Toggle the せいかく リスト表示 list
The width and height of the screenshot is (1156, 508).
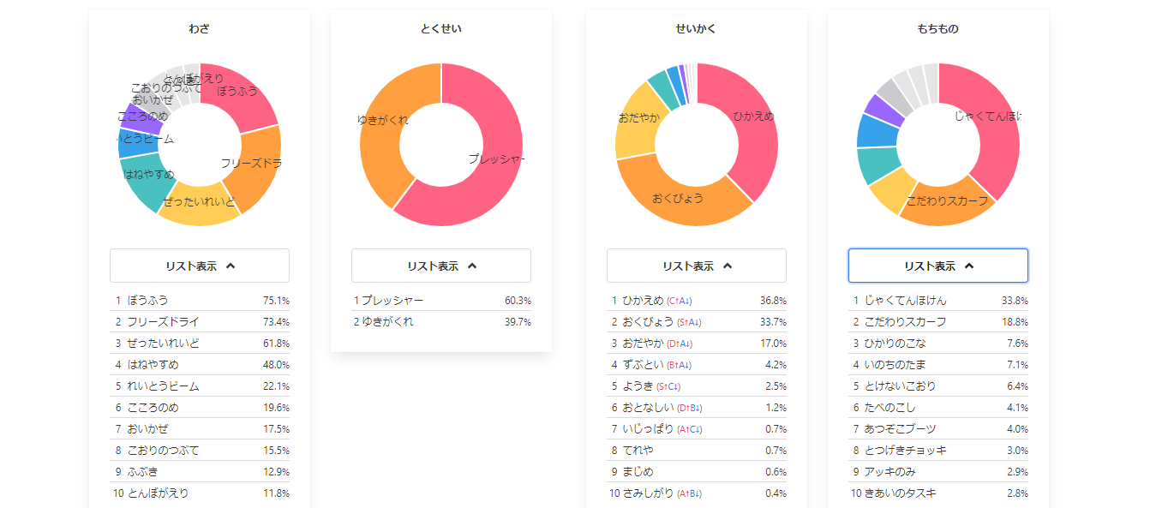point(696,266)
